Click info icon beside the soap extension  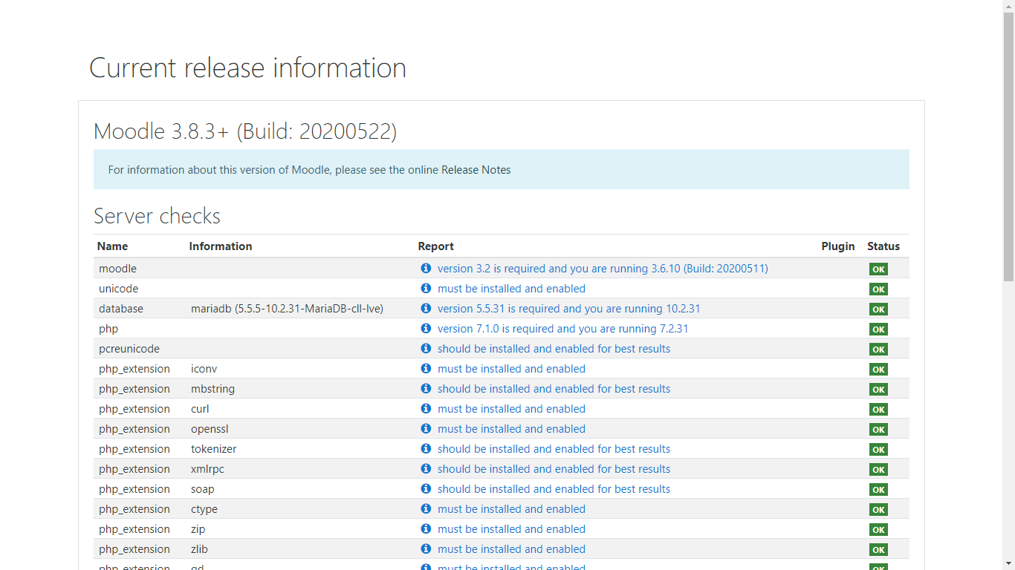tap(426, 488)
